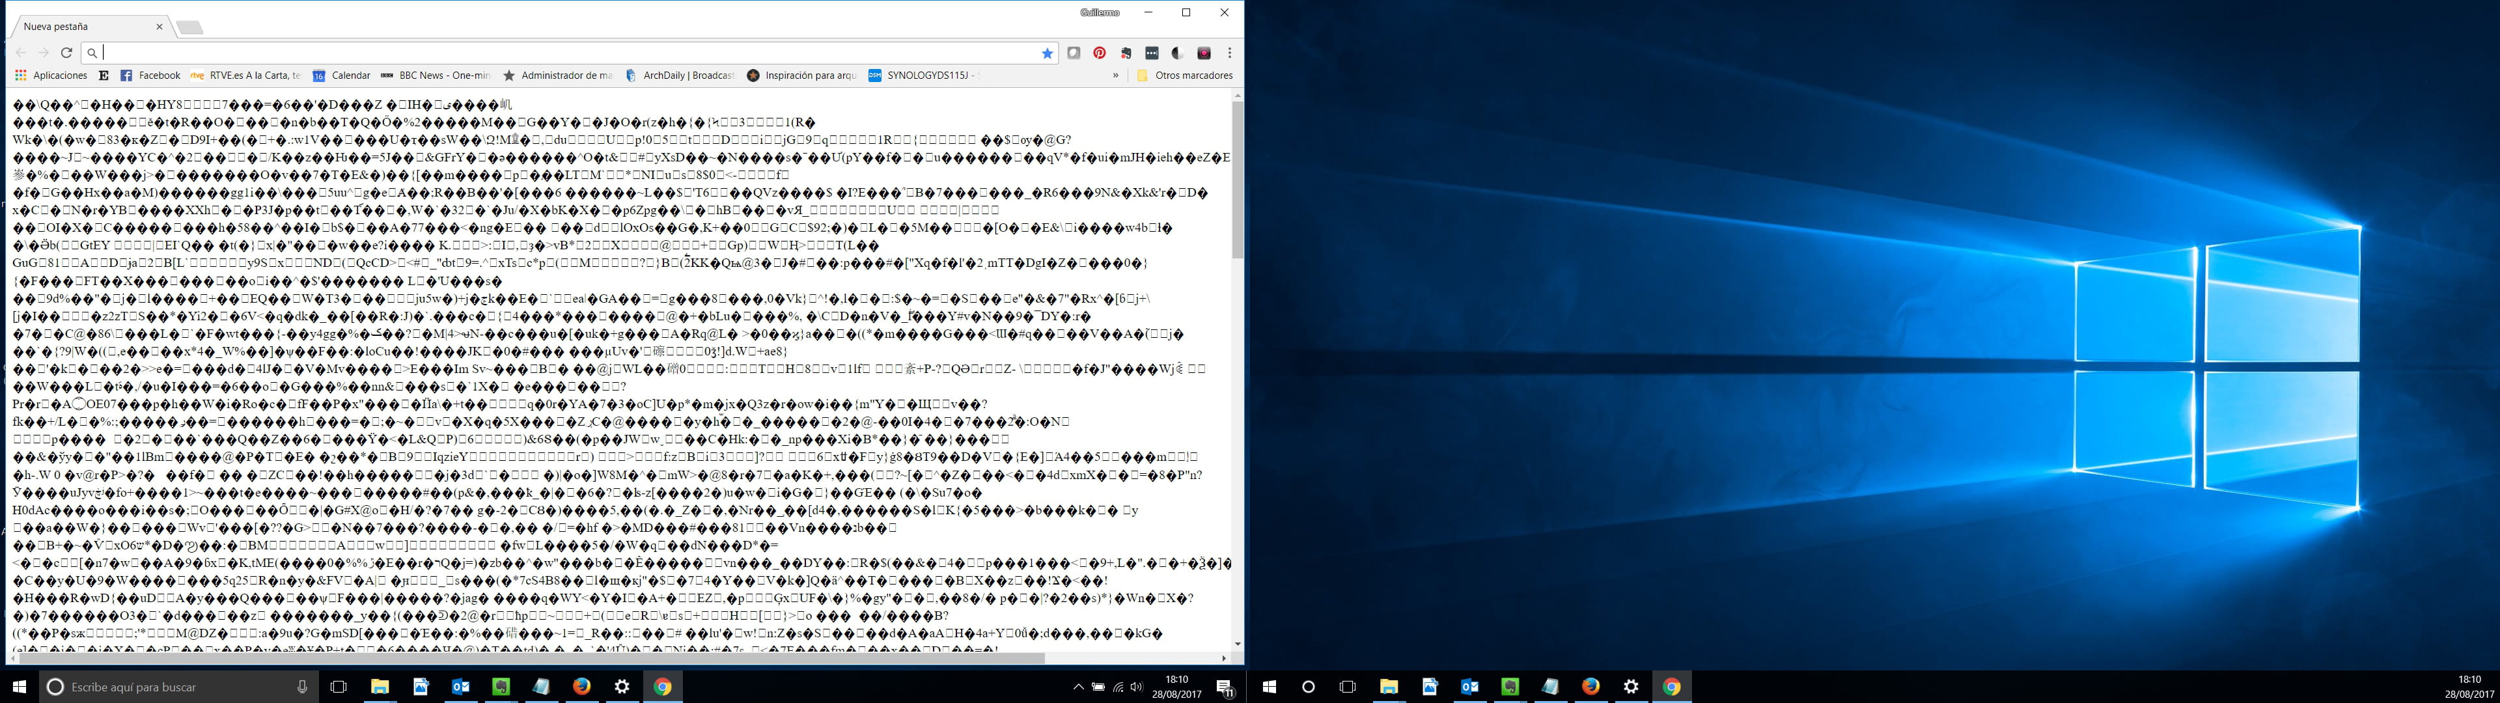Open the Aplicaciones shortcut in the bookmarks bar
The image size is (2500, 703).
point(51,76)
